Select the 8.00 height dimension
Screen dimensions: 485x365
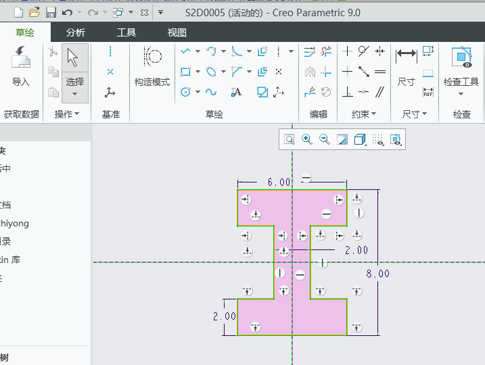[x=377, y=274]
